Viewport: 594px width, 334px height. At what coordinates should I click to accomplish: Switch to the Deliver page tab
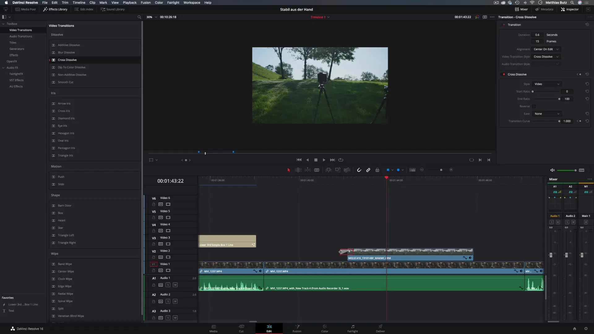[380, 328]
